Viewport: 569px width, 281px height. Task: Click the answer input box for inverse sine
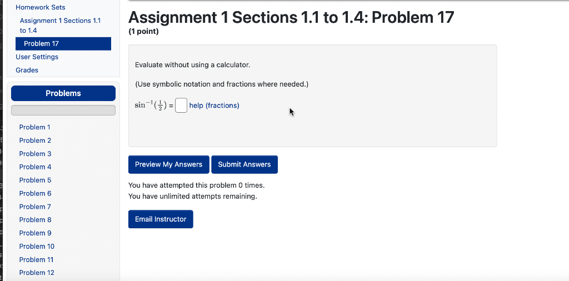181,106
